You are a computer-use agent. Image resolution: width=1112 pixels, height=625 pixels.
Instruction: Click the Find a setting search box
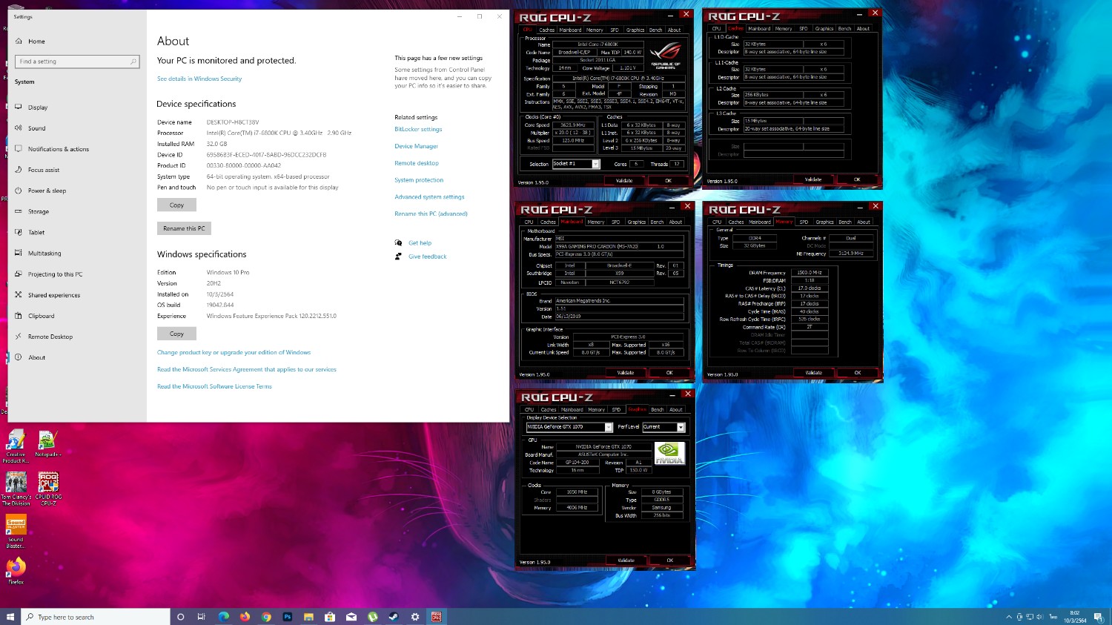pos(77,62)
